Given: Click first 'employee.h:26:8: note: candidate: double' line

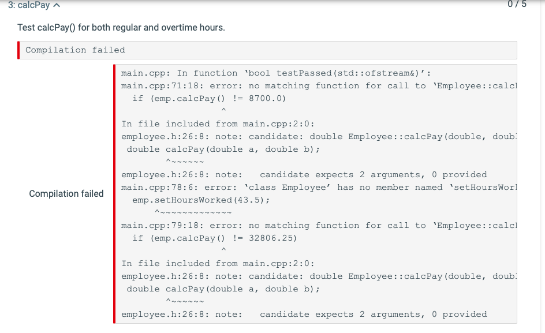Looking at the screenshot, I should (319, 137).
